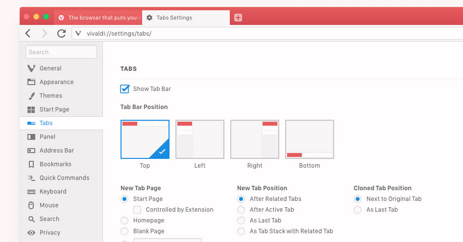The image size is (463, 242).
Task: Uncheck the Show Tab Bar checkbox
Action: click(124, 89)
